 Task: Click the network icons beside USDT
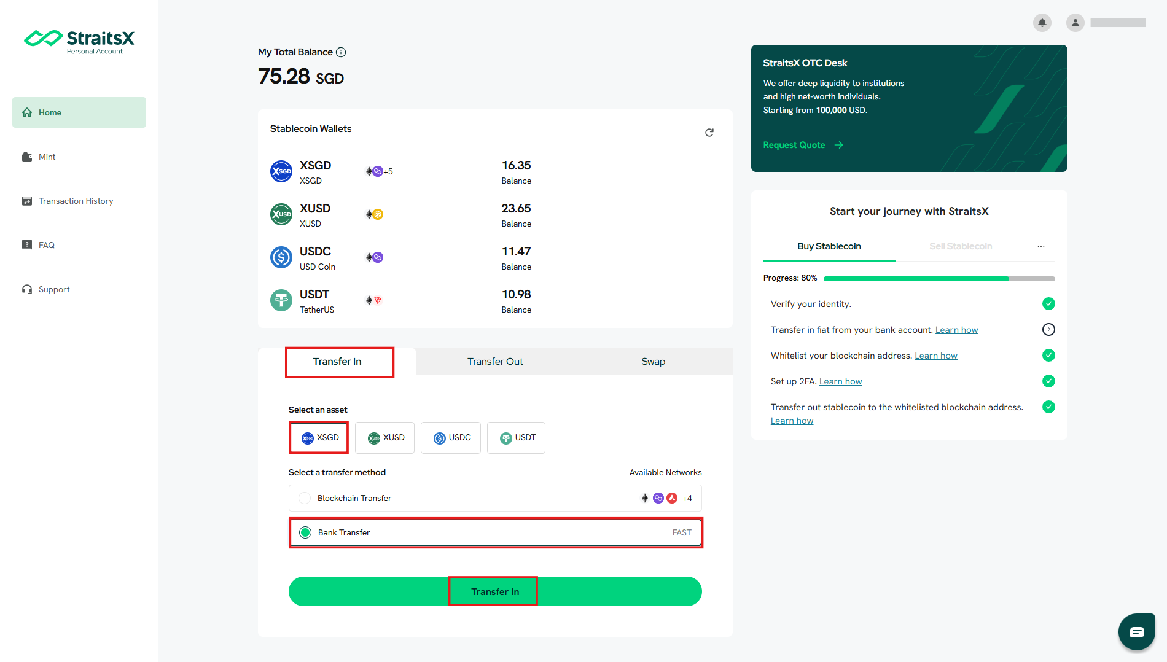[374, 300]
